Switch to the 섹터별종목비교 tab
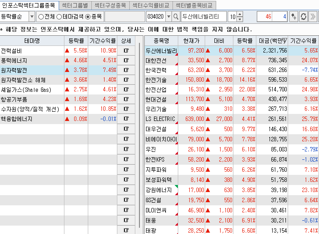Image resolution: width=319 pixels, height=234 pixels. 194,5
